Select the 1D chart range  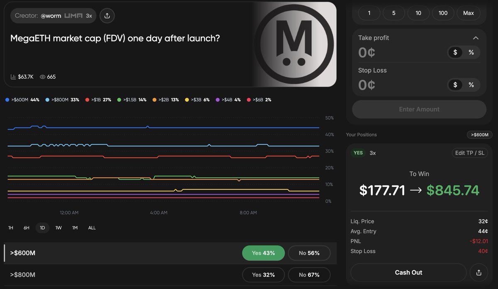point(42,228)
